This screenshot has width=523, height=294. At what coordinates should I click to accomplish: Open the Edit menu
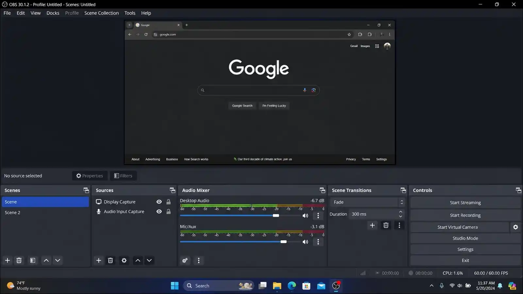tap(21, 13)
